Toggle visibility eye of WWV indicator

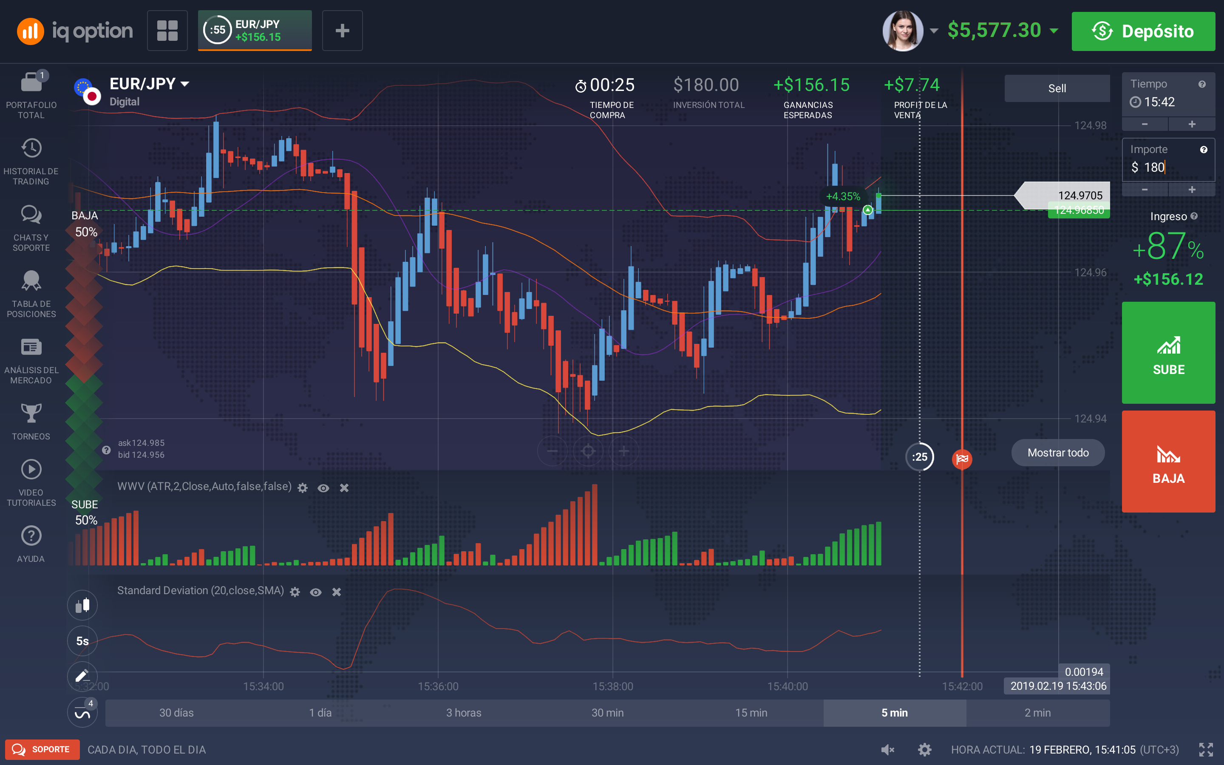pos(323,488)
